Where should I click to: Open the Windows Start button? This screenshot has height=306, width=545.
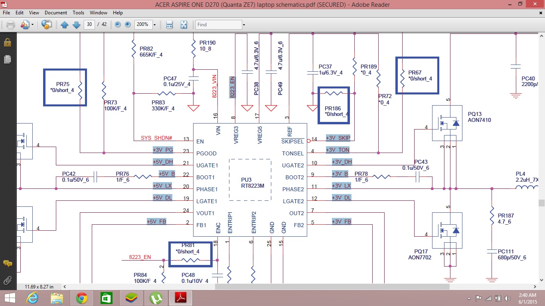(10, 298)
